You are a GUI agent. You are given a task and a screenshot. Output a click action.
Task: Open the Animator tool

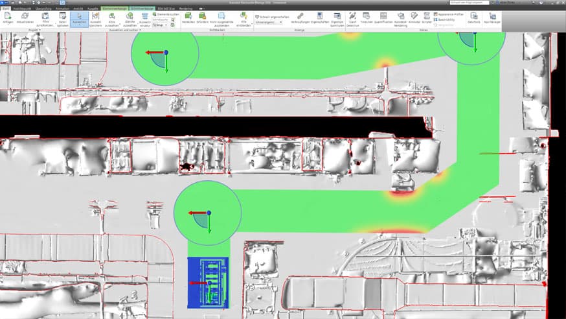(x=414, y=18)
